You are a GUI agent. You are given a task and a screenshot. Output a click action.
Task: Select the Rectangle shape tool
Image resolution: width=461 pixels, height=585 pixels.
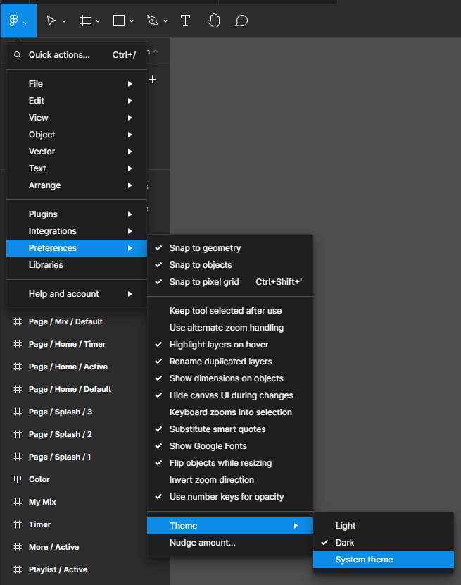click(x=119, y=20)
